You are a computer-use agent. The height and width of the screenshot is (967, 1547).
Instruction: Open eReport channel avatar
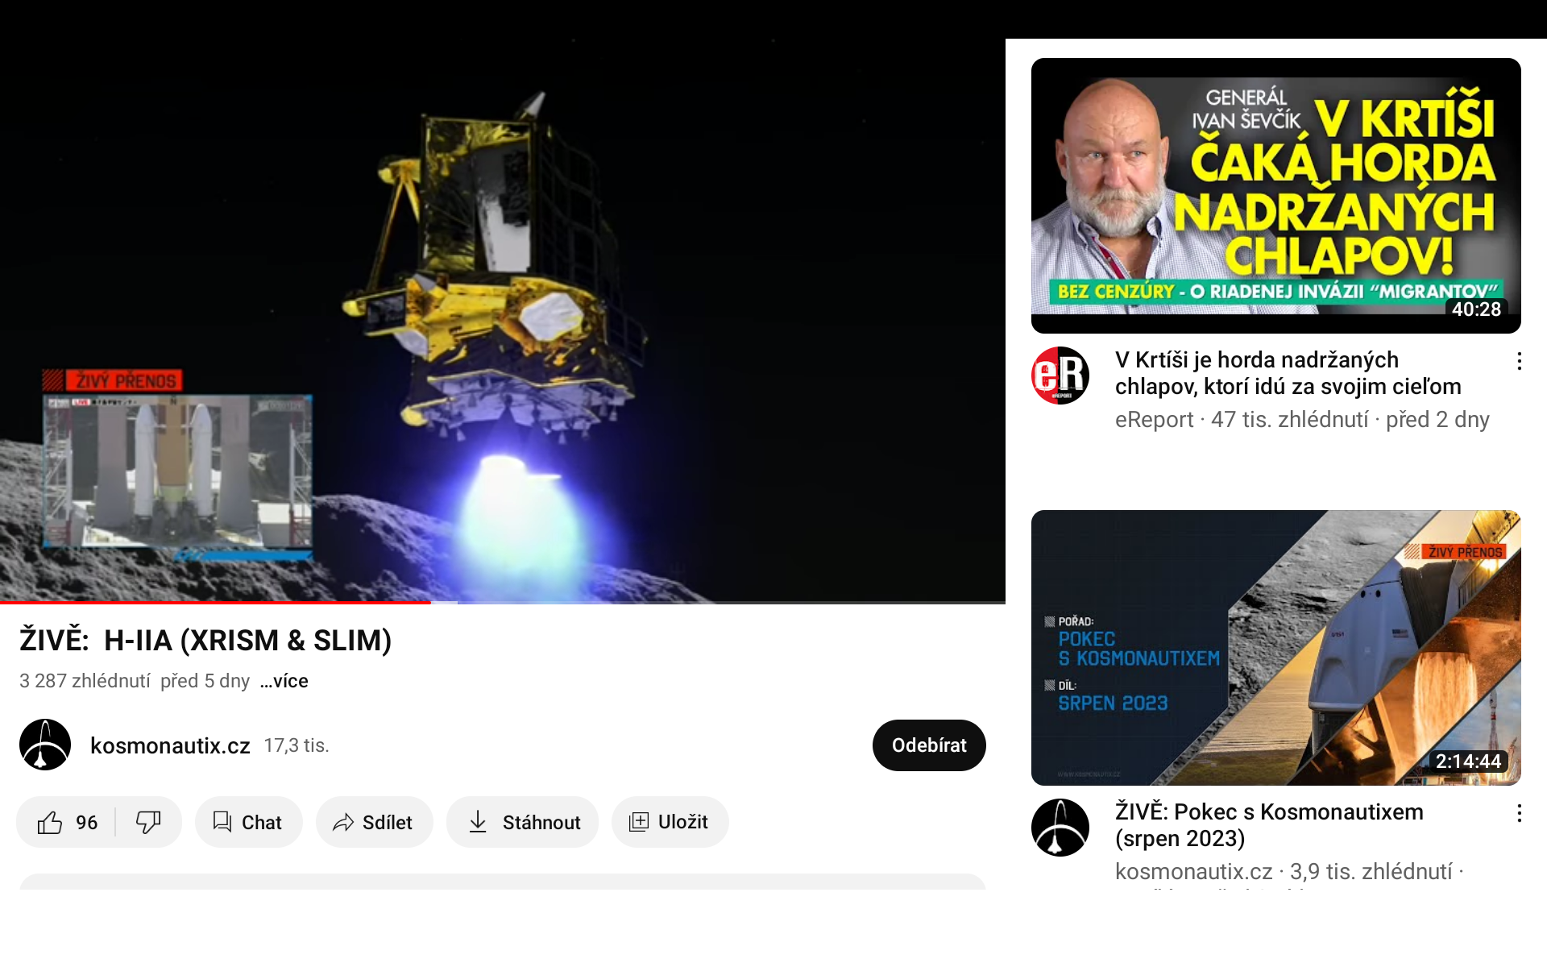(x=1060, y=376)
